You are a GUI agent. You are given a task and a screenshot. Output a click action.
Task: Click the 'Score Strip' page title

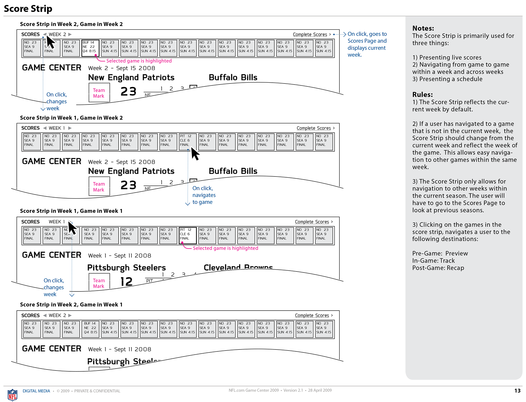pos(28,9)
